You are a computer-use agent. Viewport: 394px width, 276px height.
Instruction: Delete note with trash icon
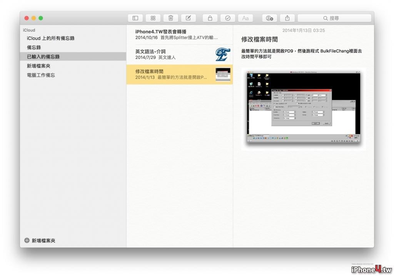tap(170, 18)
